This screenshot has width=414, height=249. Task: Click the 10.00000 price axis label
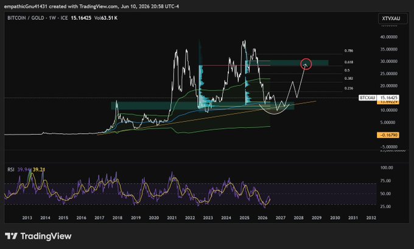[x=388, y=110]
